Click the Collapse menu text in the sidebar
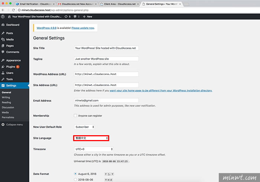The width and height of the screenshot is (260, 182). [14, 124]
